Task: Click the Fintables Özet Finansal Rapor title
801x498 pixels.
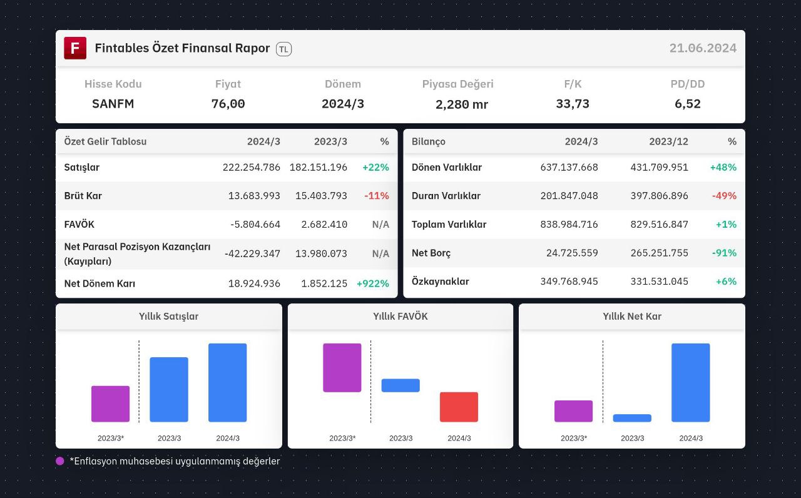Action: [x=182, y=48]
